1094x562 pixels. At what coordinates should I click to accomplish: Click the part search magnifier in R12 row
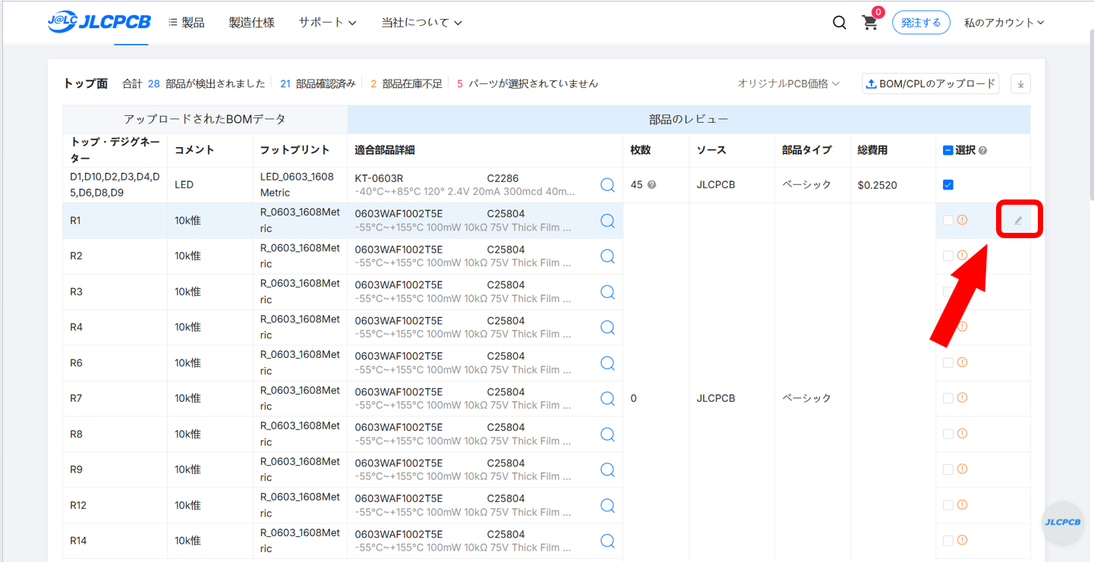click(607, 506)
